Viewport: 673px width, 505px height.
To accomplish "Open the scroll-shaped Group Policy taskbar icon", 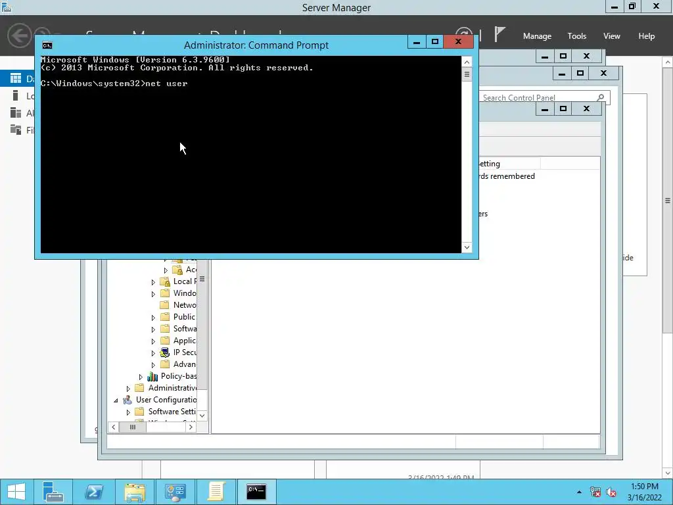I will (x=216, y=492).
